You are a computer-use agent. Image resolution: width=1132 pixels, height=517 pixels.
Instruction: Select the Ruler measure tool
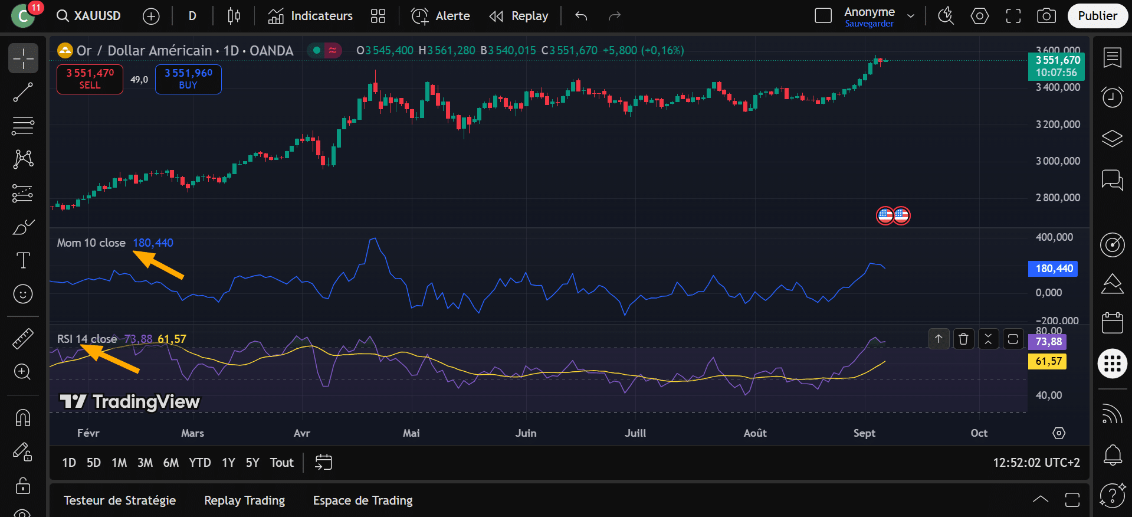point(23,338)
